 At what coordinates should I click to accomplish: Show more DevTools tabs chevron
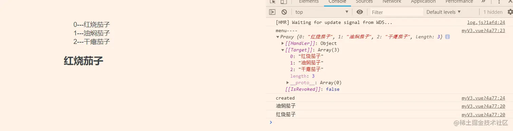click(x=483, y=2)
